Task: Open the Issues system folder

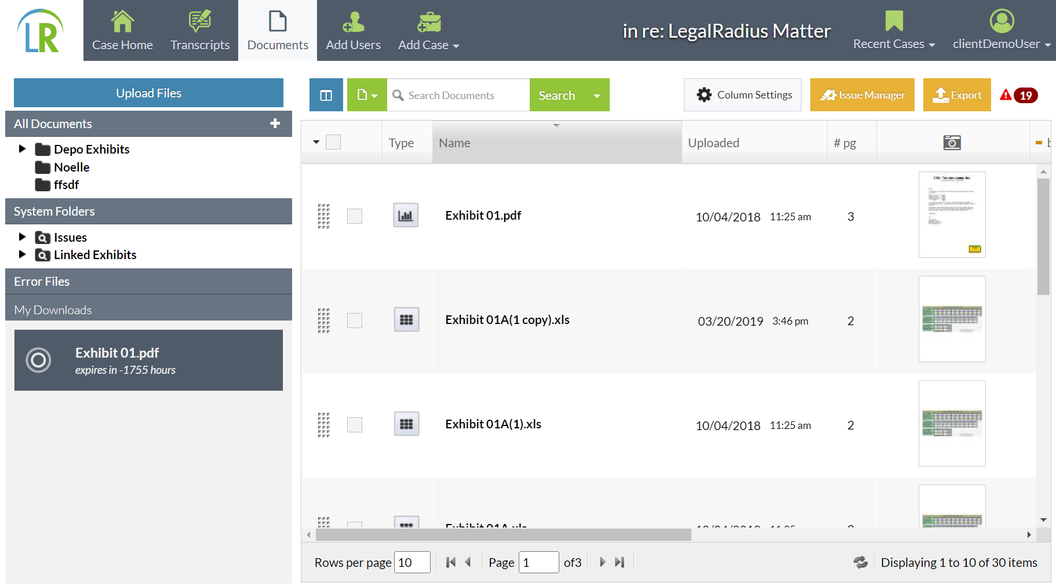Action: [x=70, y=237]
